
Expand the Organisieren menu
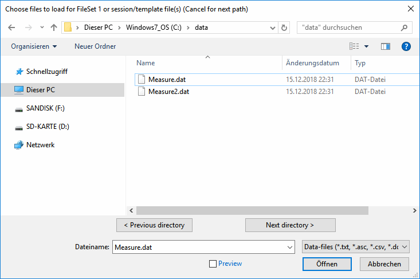click(34, 46)
